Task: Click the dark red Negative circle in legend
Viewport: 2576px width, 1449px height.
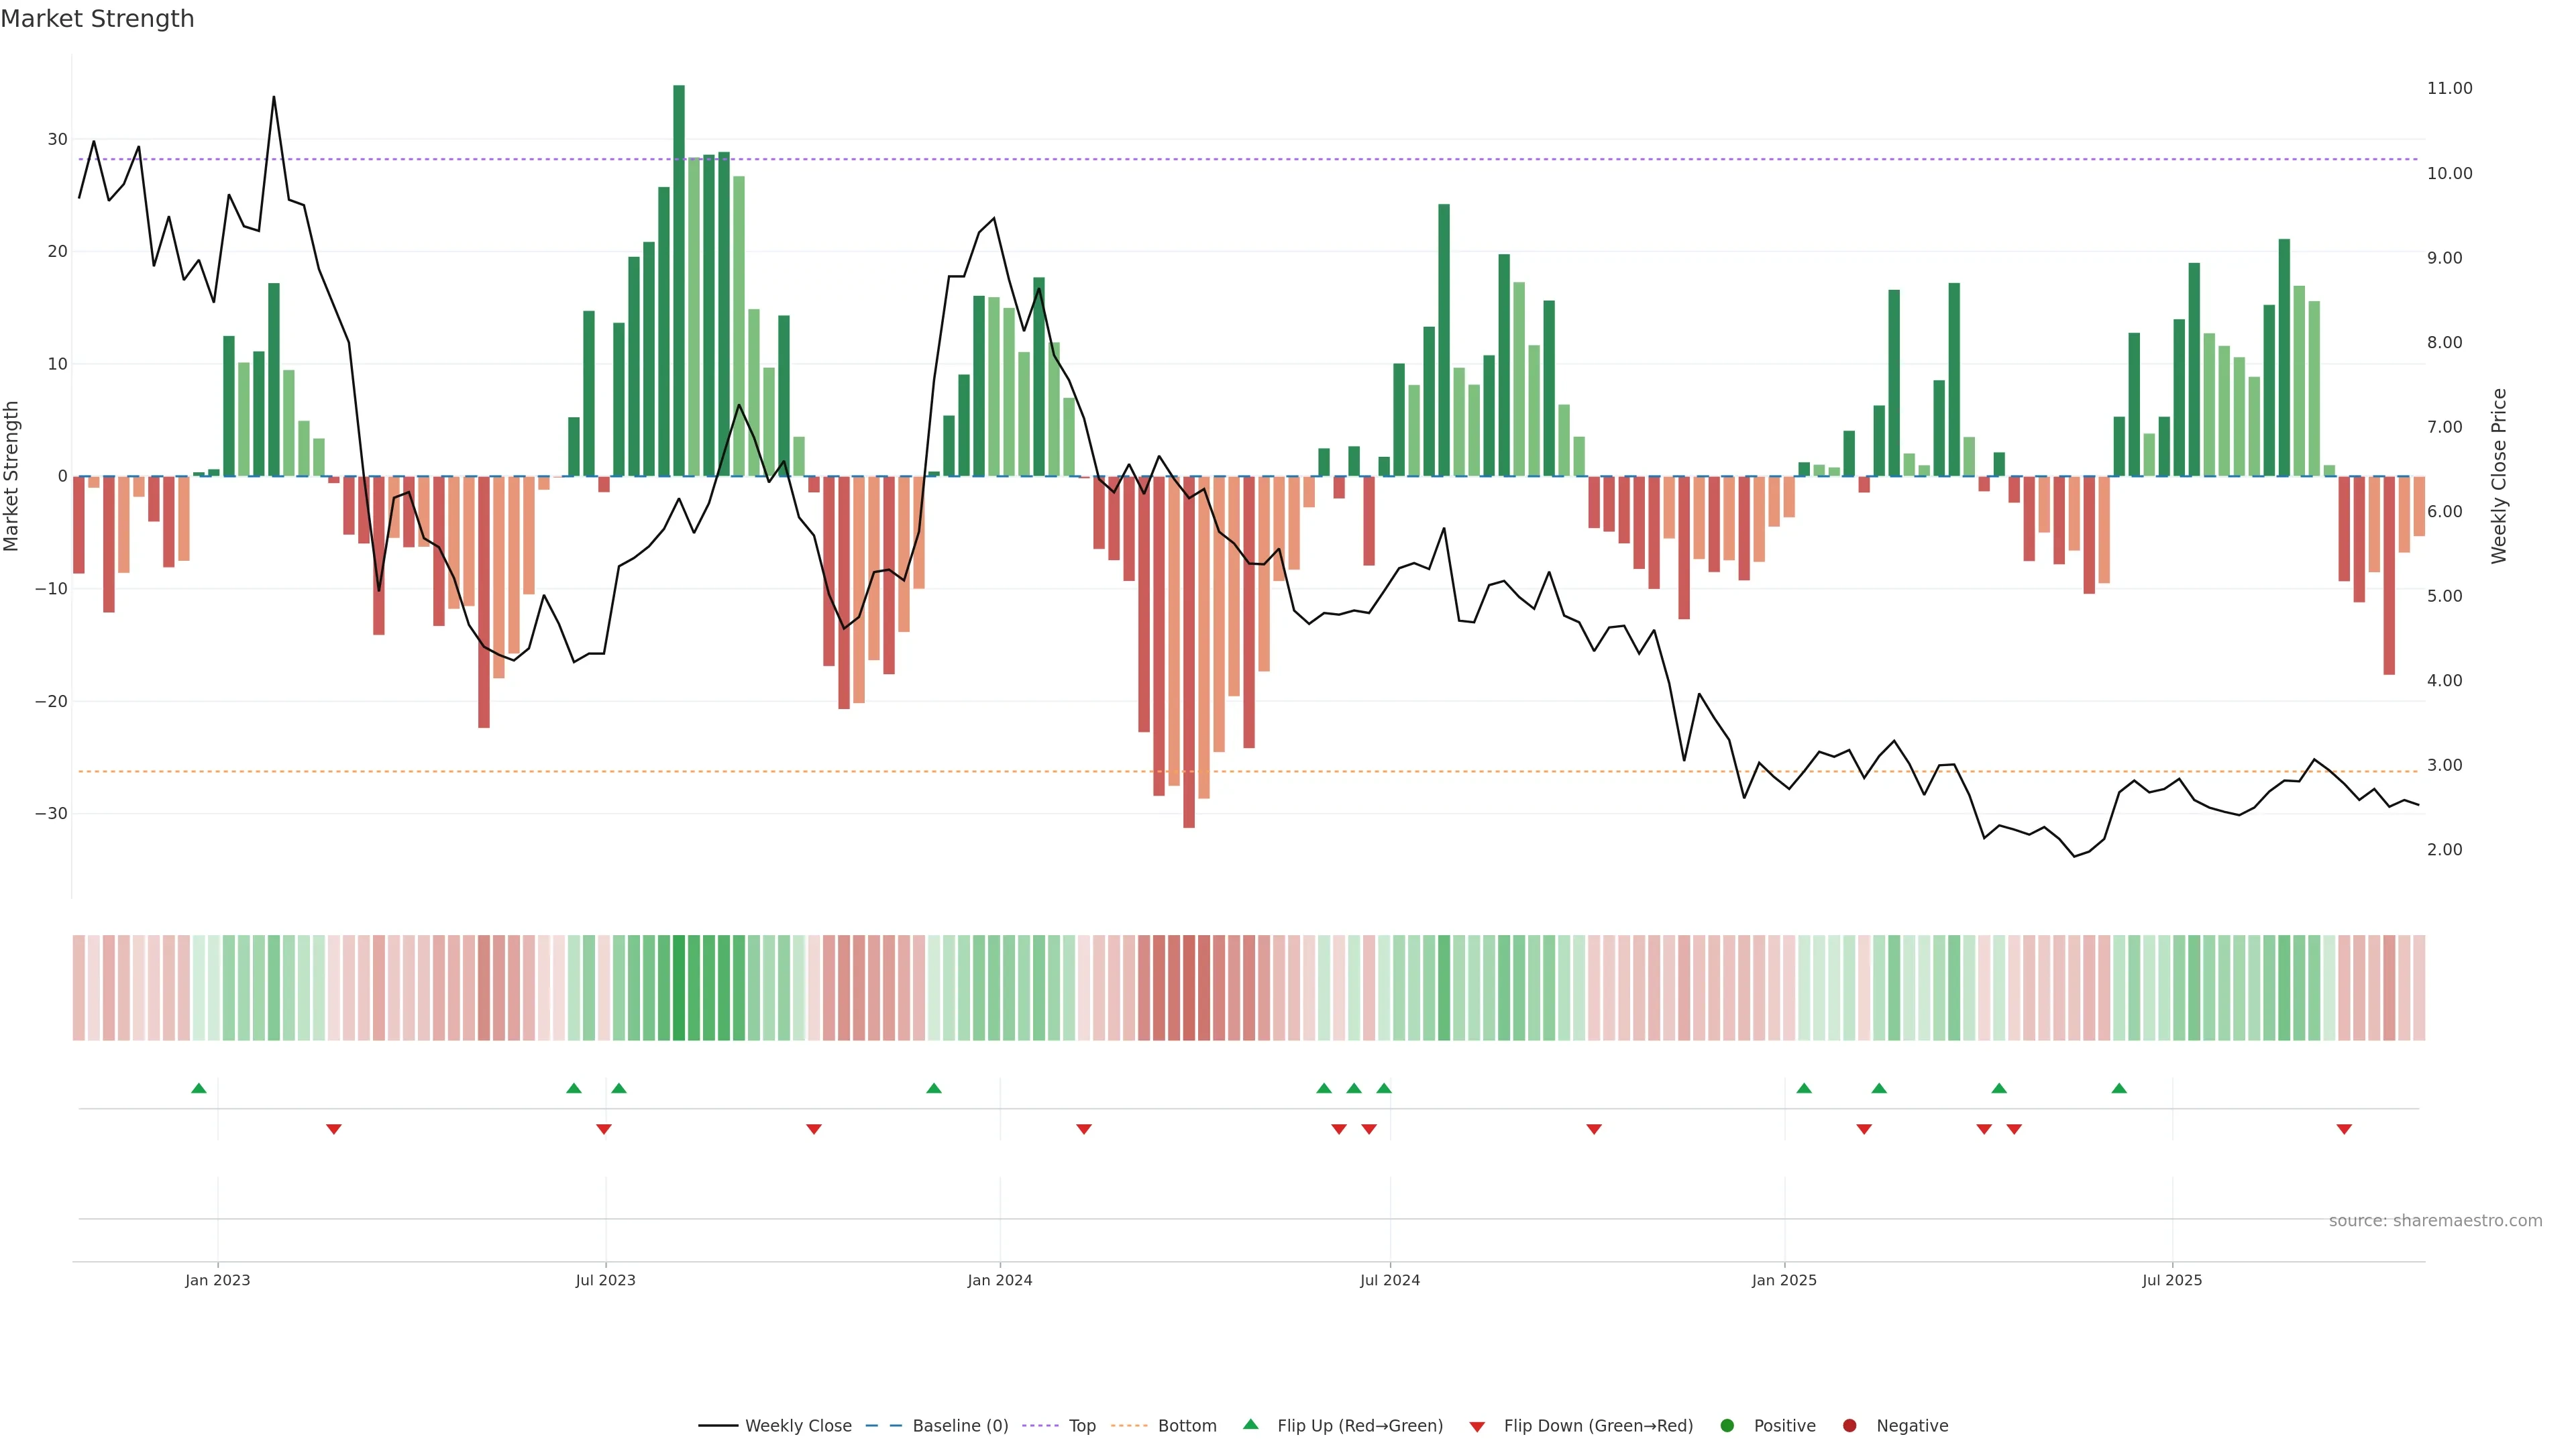Action: (x=1849, y=1426)
